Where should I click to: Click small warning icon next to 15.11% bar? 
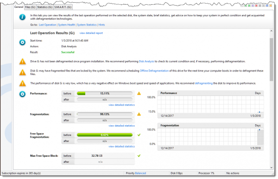(139, 93)
